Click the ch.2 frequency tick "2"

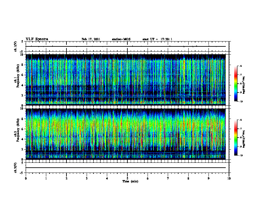pyautogui.click(x=23, y=149)
